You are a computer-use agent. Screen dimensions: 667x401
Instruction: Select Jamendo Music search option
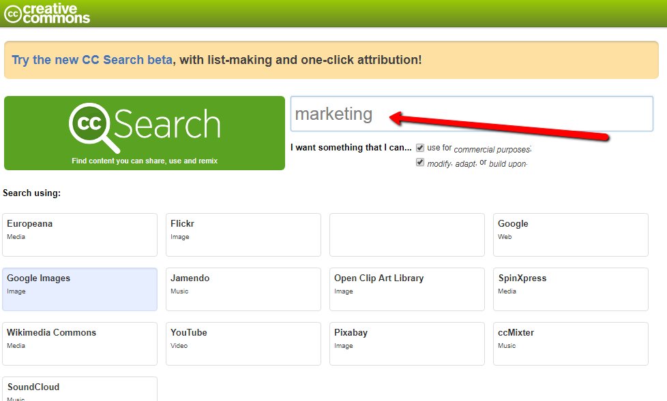point(243,289)
